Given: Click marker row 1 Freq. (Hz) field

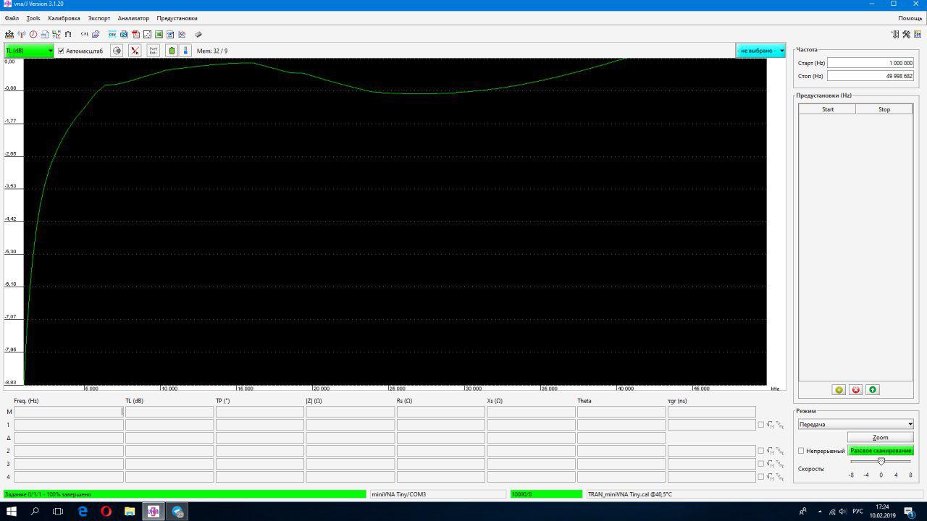Looking at the screenshot, I should (69, 425).
